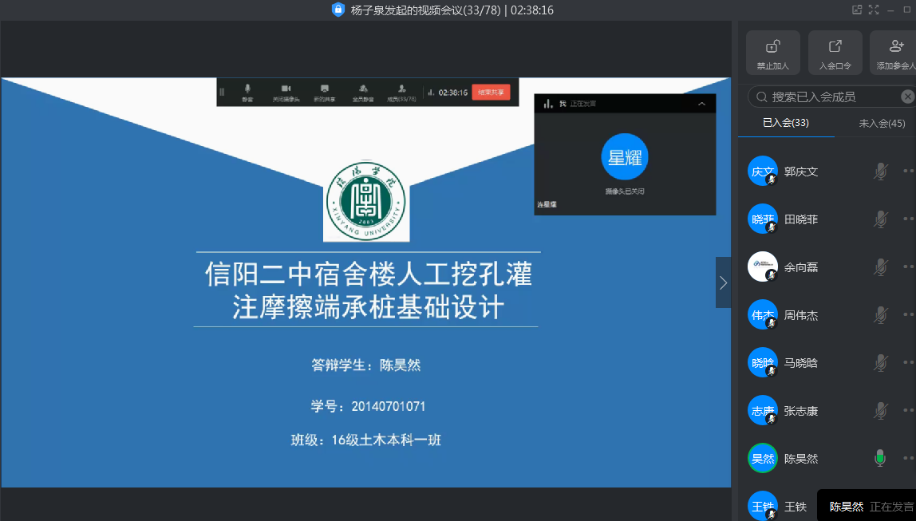The width and height of the screenshot is (916, 521).
Task: Open 入会口令 meeting passcode share
Action: pyautogui.click(x=835, y=53)
